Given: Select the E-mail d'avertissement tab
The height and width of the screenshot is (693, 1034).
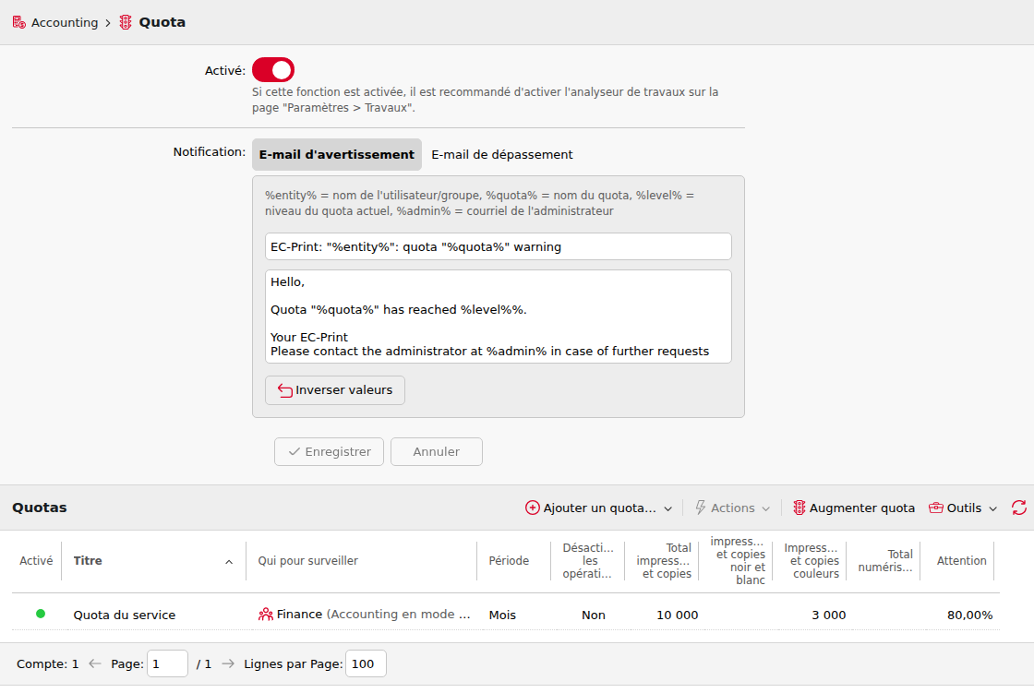Looking at the screenshot, I should (337, 154).
